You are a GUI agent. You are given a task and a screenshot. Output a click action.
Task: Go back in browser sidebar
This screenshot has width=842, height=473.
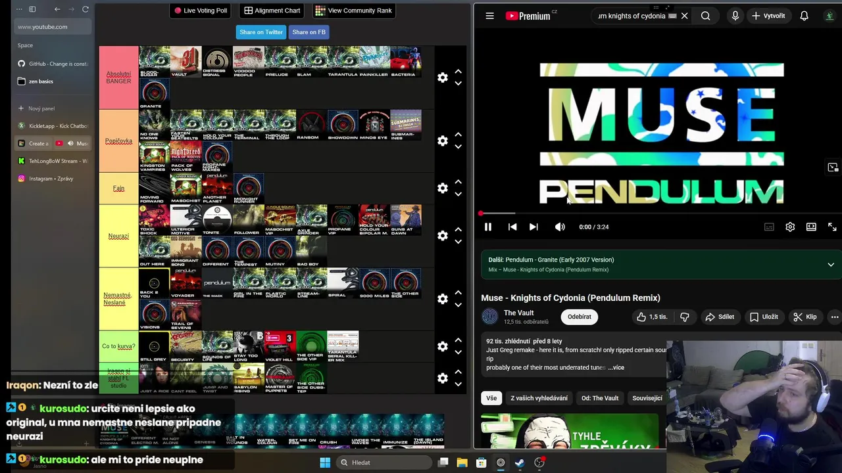[57, 9]
